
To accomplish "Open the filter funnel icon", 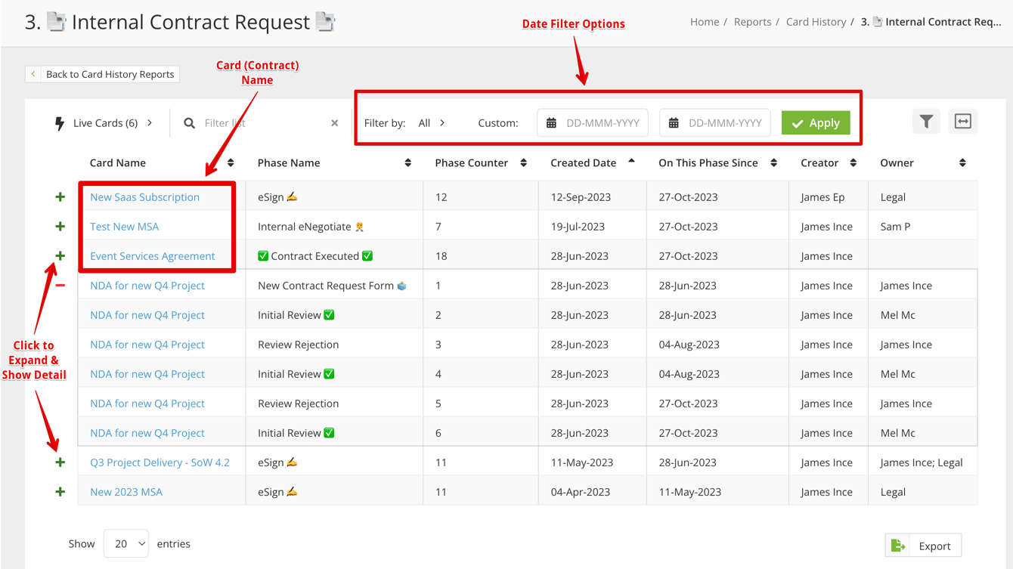I will [x=926, y=122].
